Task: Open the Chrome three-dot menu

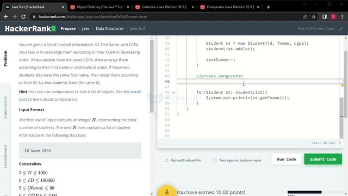Action: click(x=342, y=17)
